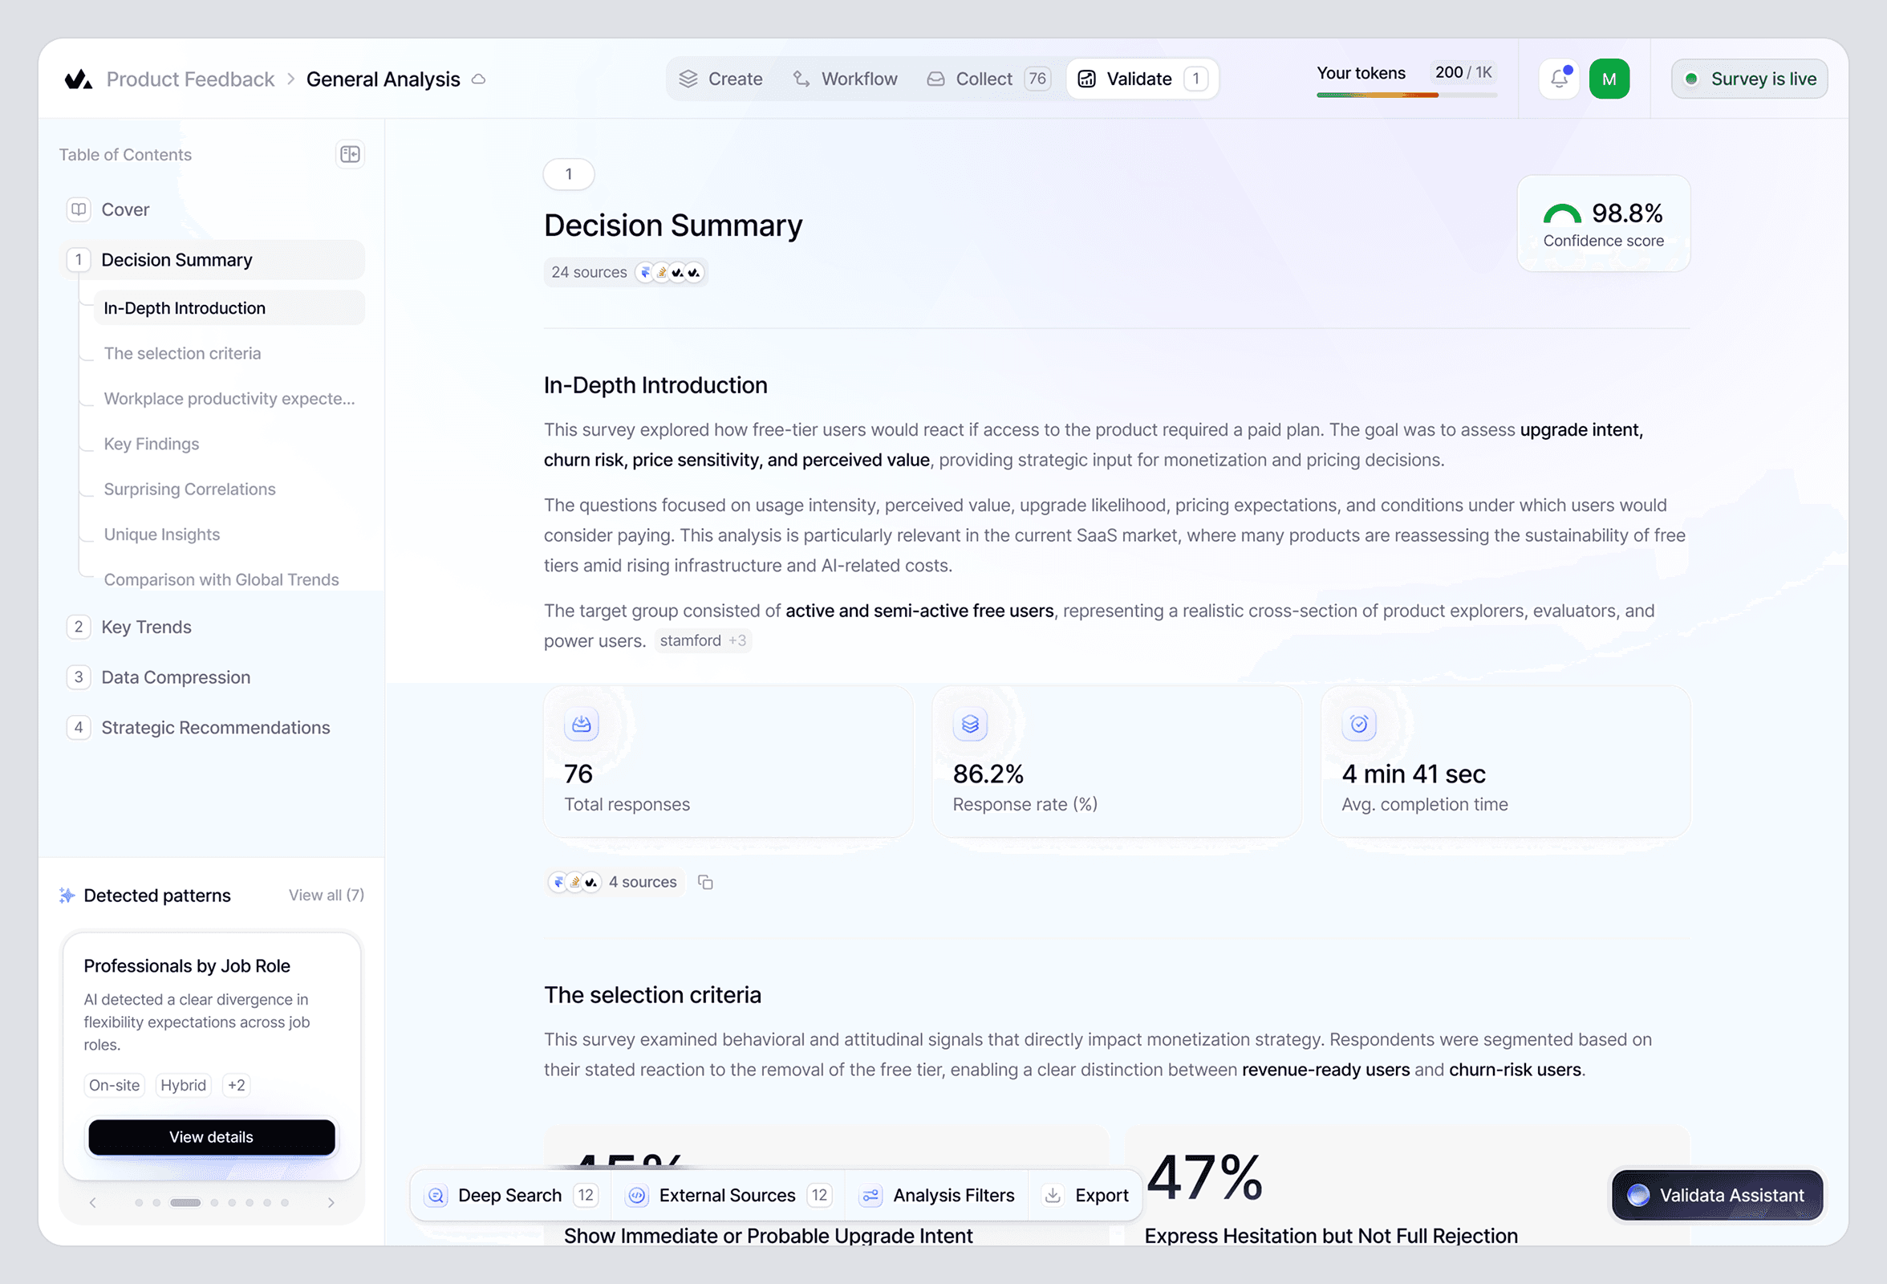Click the Total responses inbox icon
This screenshot has width=1887, height=1284.
pos(582,724)
